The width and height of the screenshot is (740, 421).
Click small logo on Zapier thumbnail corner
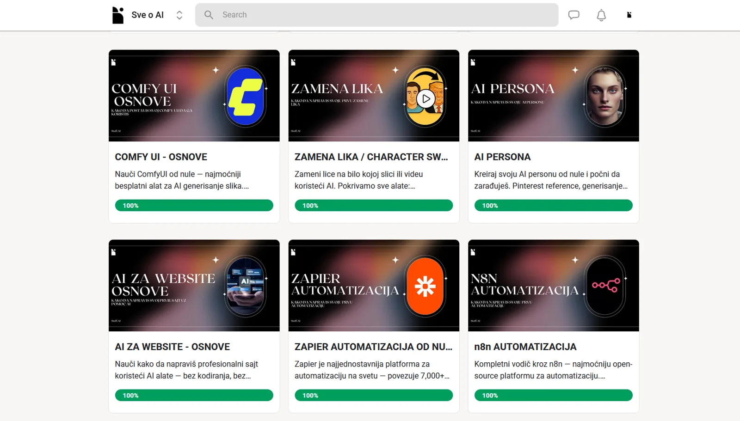tap(293, 252)
